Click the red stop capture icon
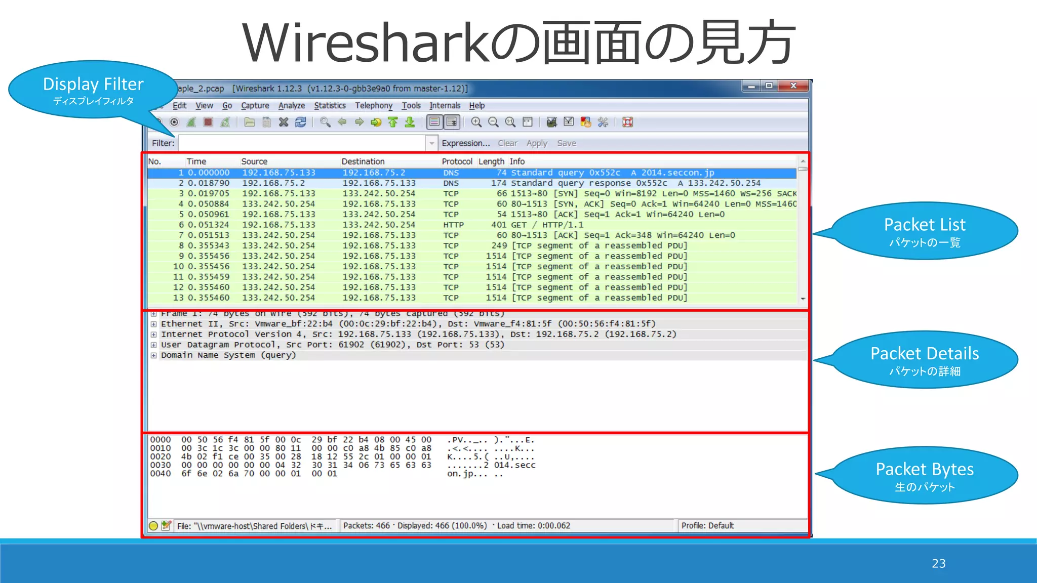 (x=208, y=122)
